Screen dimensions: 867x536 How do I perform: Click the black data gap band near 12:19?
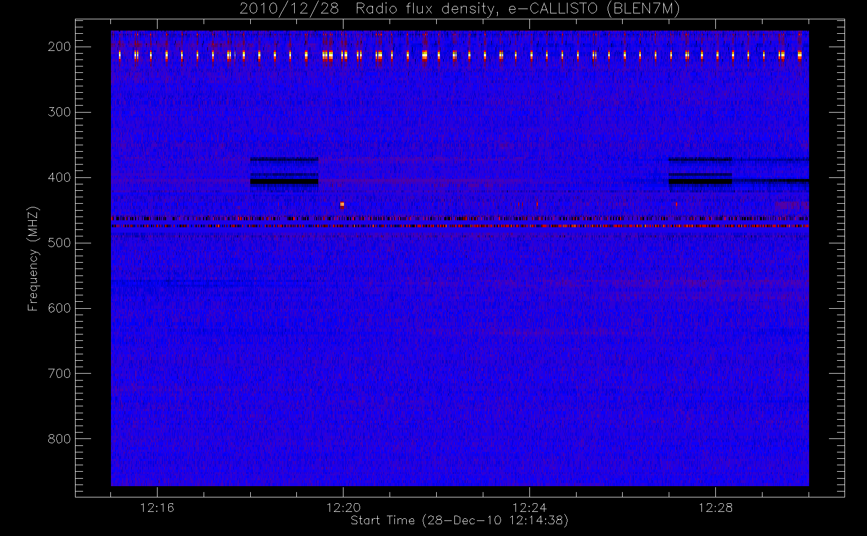coord(285,182)
